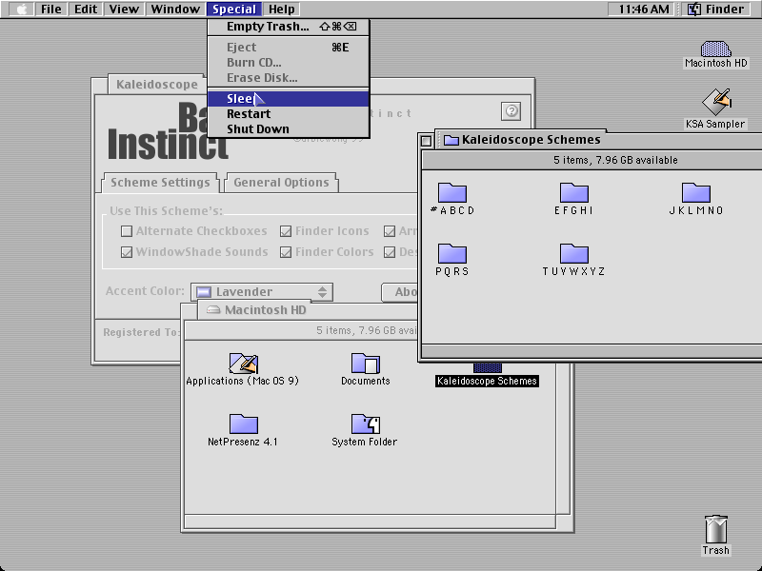Viewport: 762px width, 571px height.
Task: Click the highlighted Kaleidoscope Schemes folder label
Action: coord(487,382)
